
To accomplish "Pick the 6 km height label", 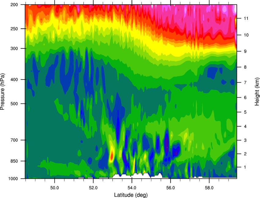I will tap(245, 97).
